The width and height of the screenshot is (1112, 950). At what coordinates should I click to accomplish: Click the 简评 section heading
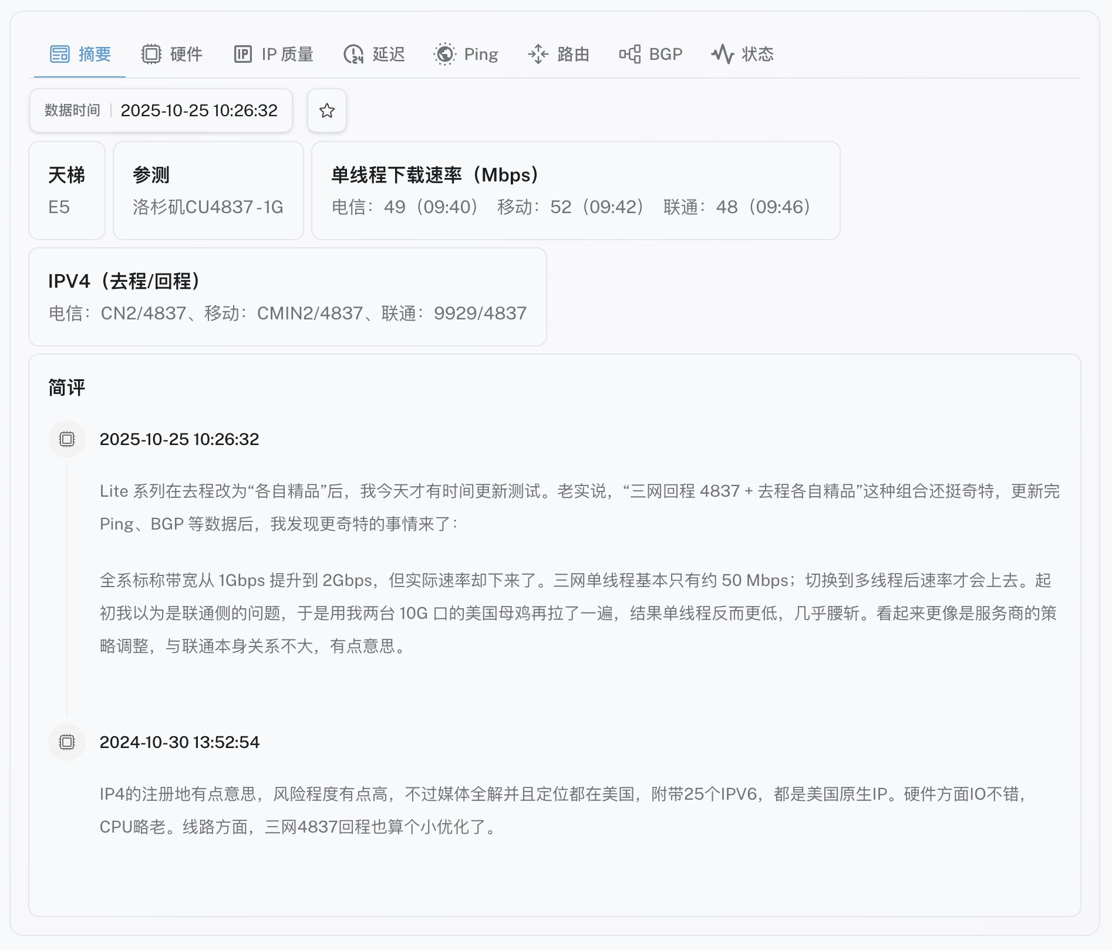pos(67,388)
